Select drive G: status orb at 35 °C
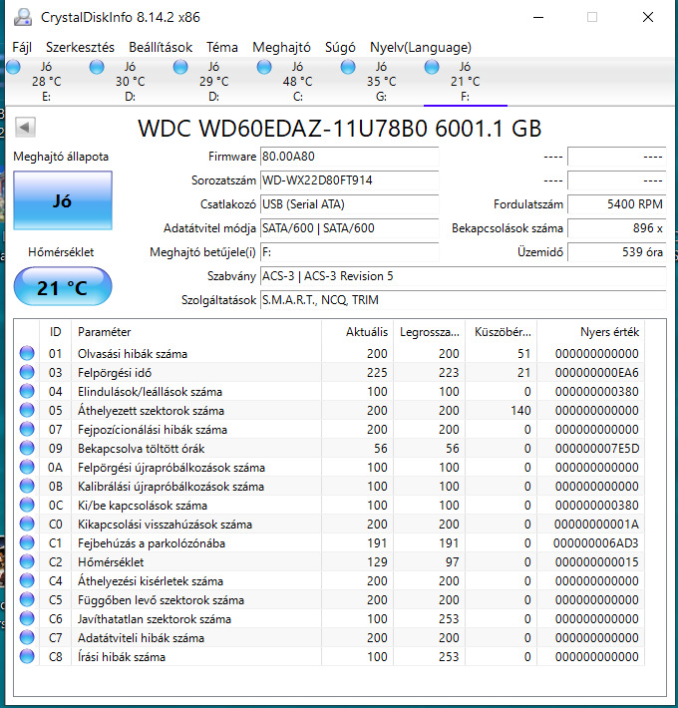Viewport: 678px width, 708px height. tap(348, 67)
